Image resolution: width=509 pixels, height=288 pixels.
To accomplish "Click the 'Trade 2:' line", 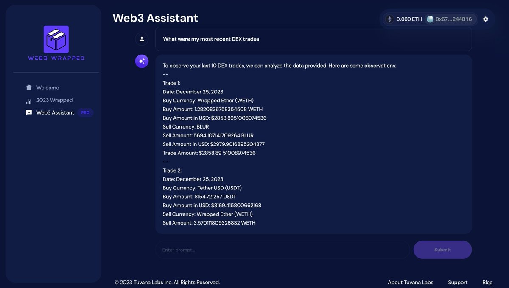I will [172, 170].
